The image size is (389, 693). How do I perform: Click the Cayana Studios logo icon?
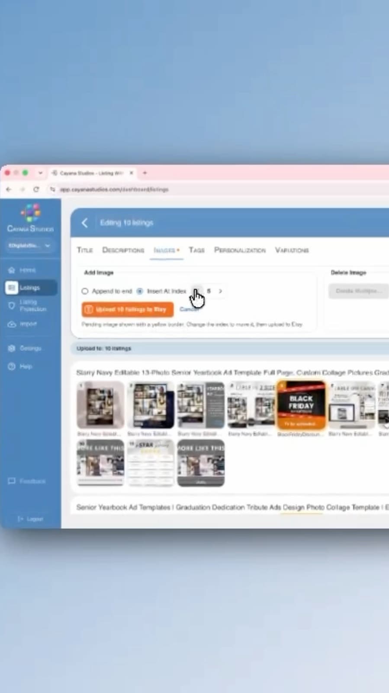pyautogui.click(x=30, y=213)
